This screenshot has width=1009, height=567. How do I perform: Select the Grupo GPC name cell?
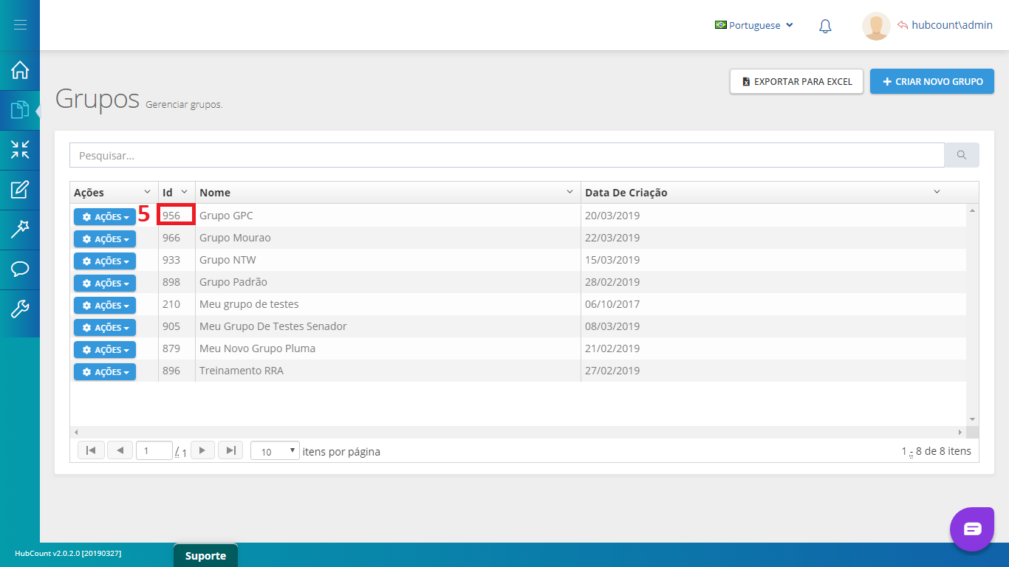point(388,216)
